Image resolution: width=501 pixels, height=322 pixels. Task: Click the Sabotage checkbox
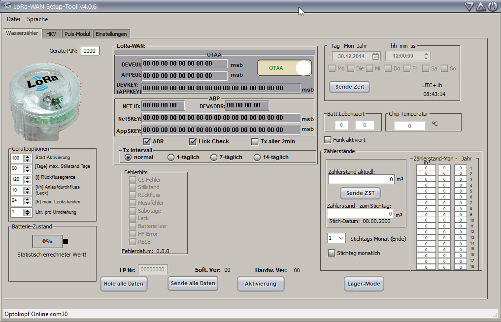pos(133,211)
